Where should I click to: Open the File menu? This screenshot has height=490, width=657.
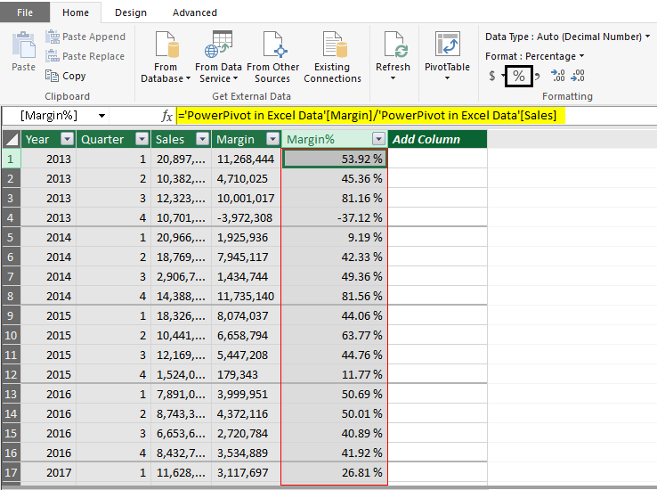click(25, 12)
